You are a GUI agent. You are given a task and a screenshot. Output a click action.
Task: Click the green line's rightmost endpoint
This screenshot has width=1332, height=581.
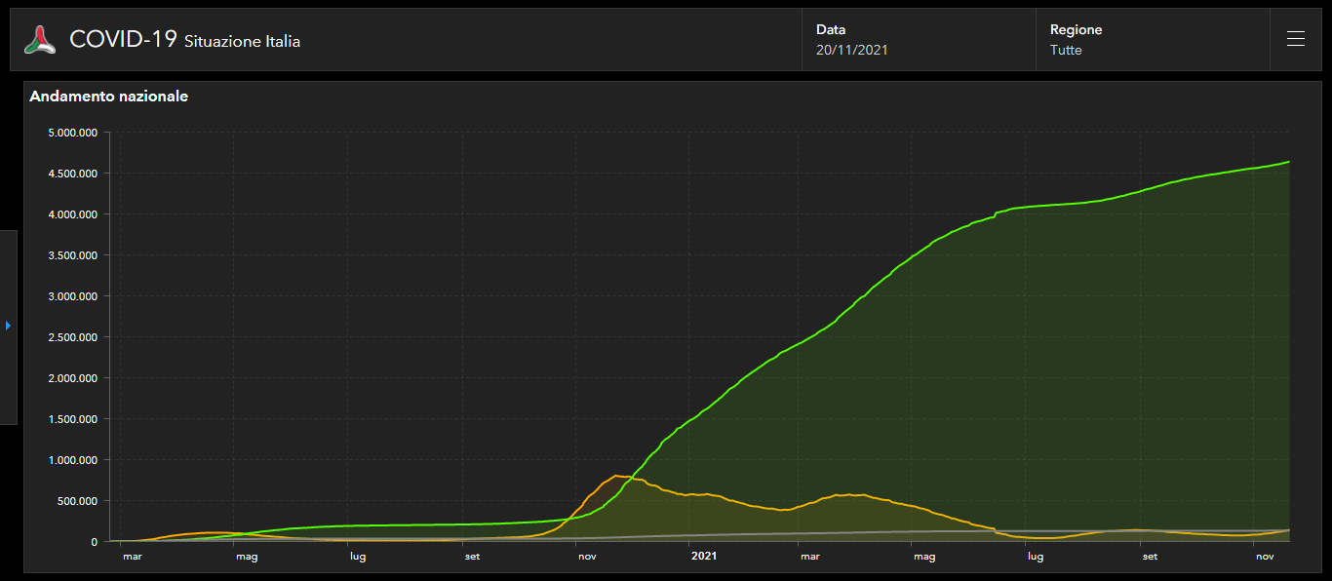(1288, 162)
